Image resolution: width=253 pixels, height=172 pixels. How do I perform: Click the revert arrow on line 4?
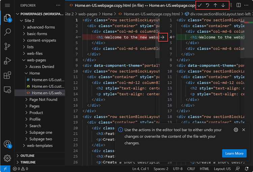(163, 38)
